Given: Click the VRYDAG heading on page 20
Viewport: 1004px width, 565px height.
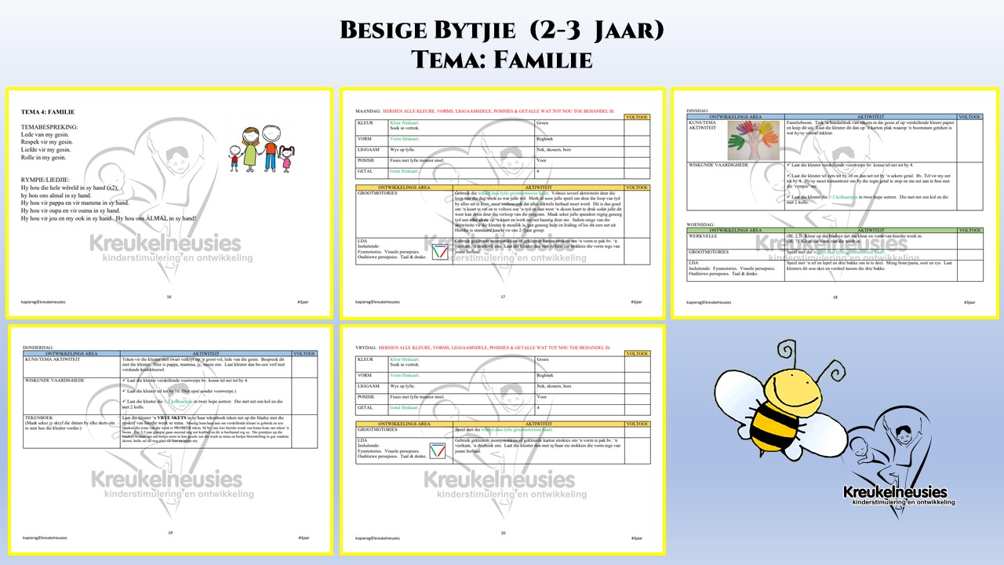Looking at the screenshot, I should pyautogui.click(x=366, y=346).
